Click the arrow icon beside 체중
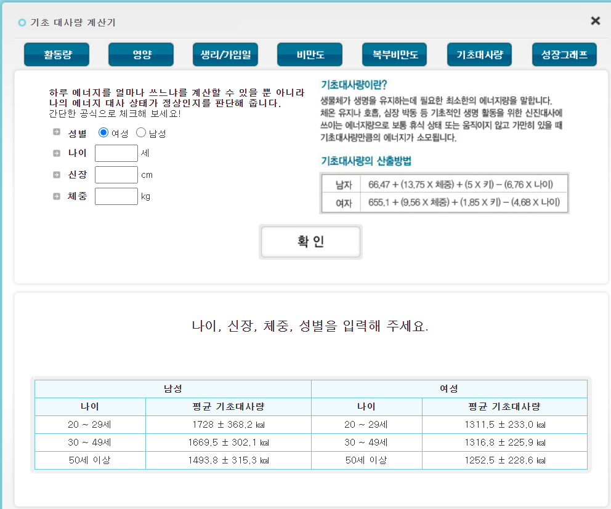 coord(57,196)
